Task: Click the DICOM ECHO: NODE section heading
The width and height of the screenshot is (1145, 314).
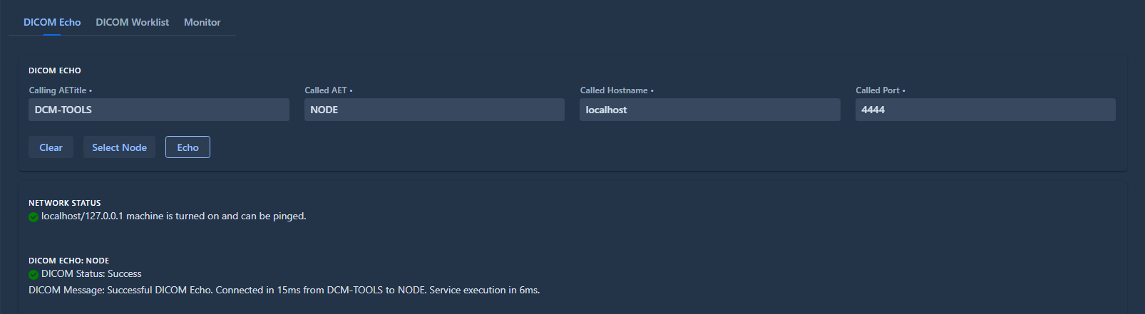Action: pos(68,261)
